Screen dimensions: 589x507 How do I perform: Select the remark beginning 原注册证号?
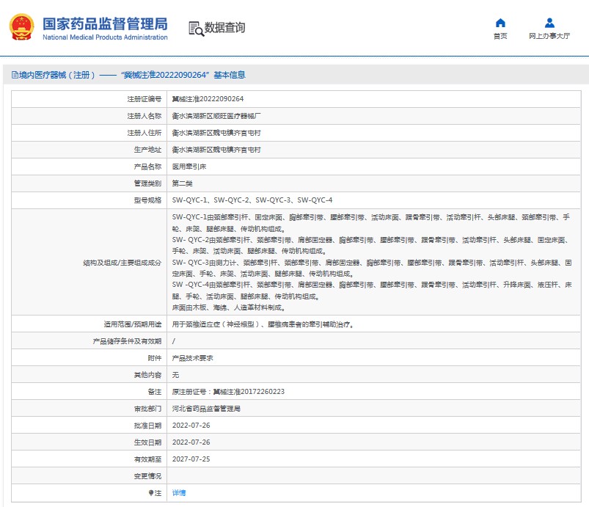point(228,392)
